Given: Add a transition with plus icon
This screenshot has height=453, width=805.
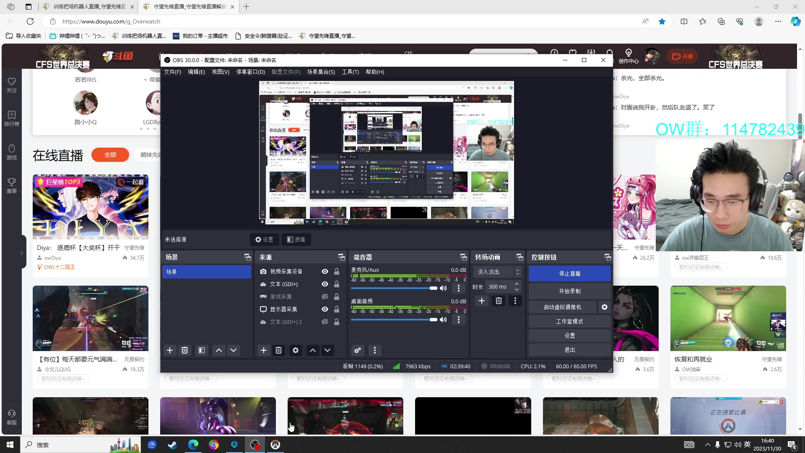Looking at the screenshot, I should coord(482,301).
